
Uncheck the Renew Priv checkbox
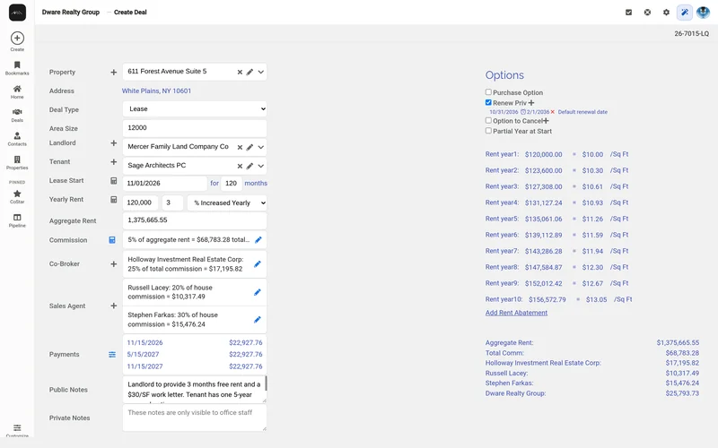[488, 102]
